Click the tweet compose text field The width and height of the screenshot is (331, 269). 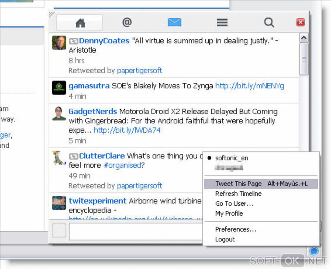coord(136,232)
